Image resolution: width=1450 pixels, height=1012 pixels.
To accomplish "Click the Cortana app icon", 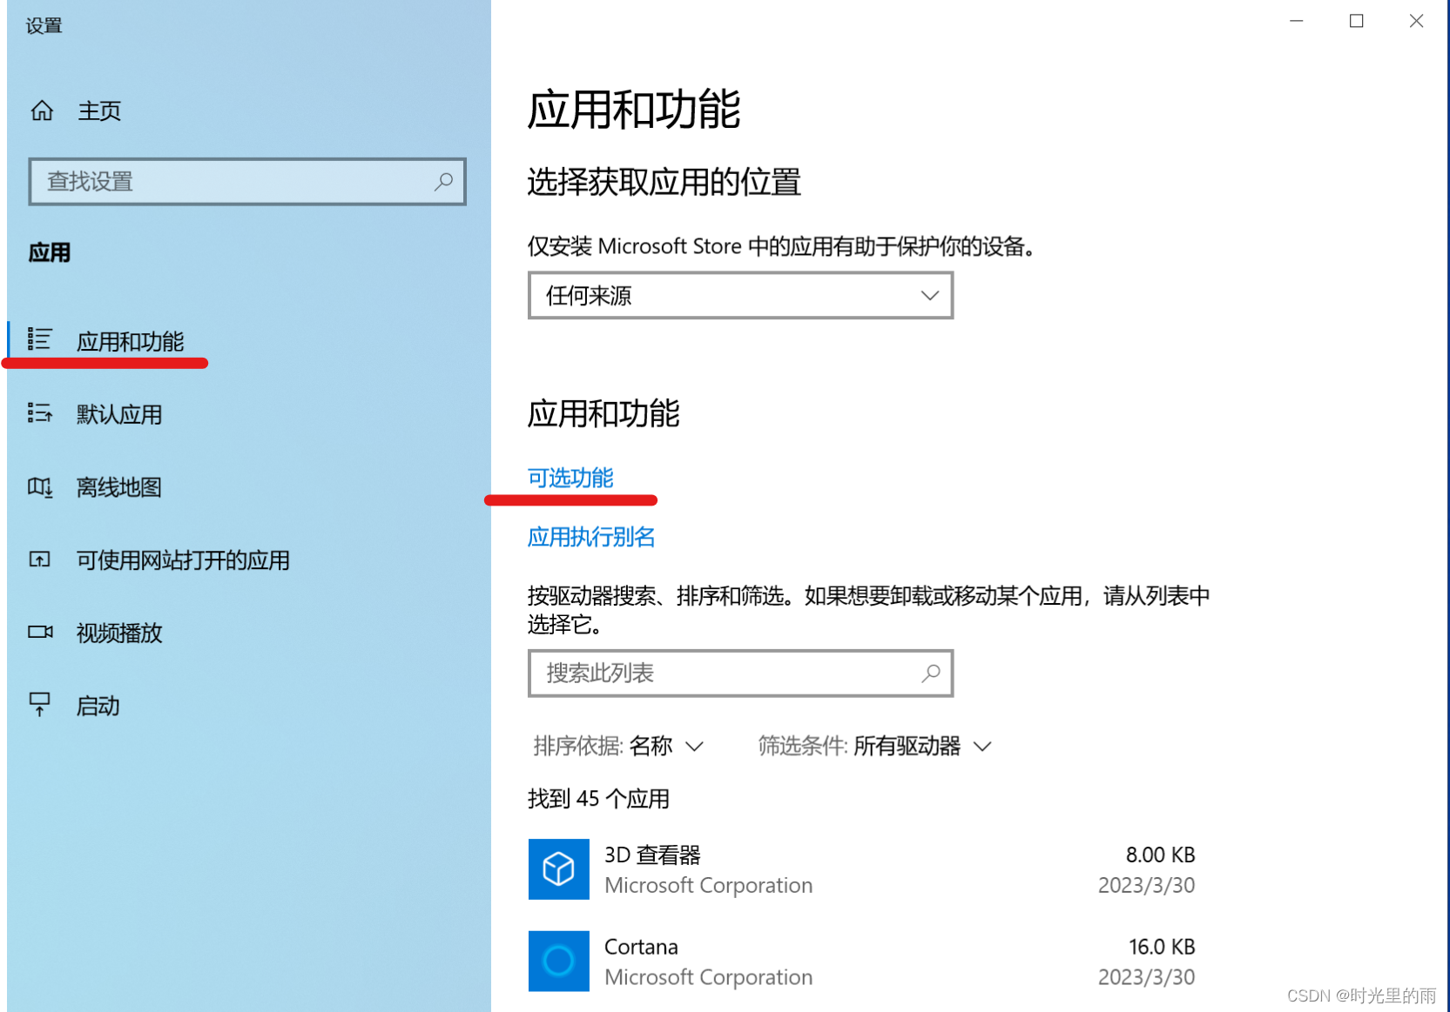I will pyautogui.click(x=559, y=961).
